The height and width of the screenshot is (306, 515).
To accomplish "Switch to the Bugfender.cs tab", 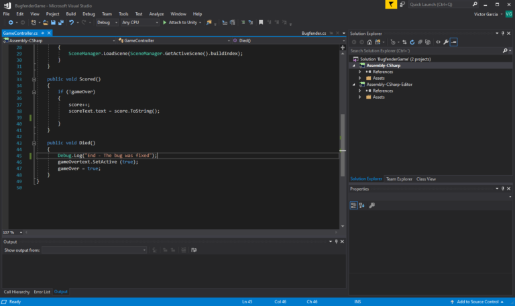I will (x=314, y=33).
